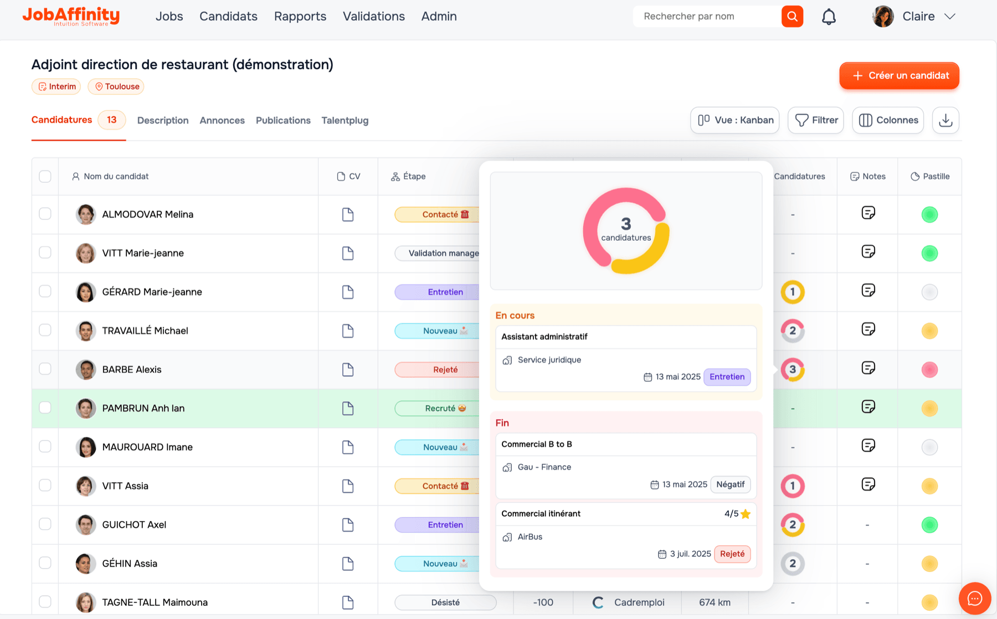The image size is (997, 619).
Task: Switch to the Talentplug tab
Action: tap(345, 120)
